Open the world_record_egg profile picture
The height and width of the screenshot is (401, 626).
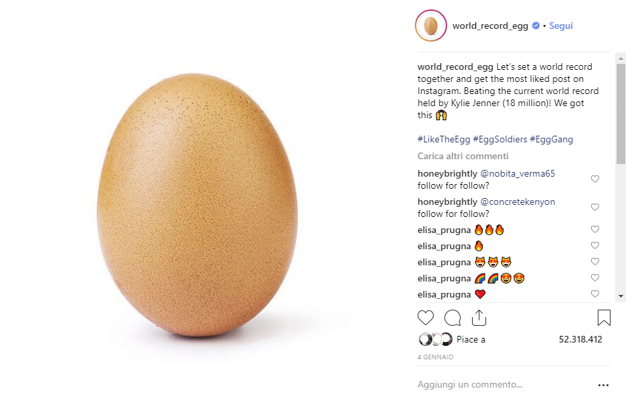coord(430,26)
